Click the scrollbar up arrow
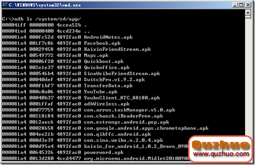Screen dimensions: 255x165 pyautogui.click(x=248, y=12)
